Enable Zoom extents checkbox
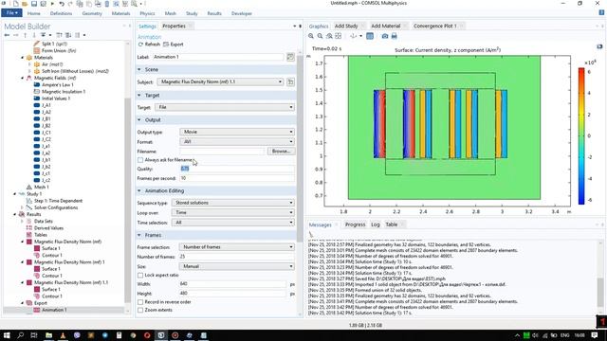Screen dimensions: 607x341 140,310
